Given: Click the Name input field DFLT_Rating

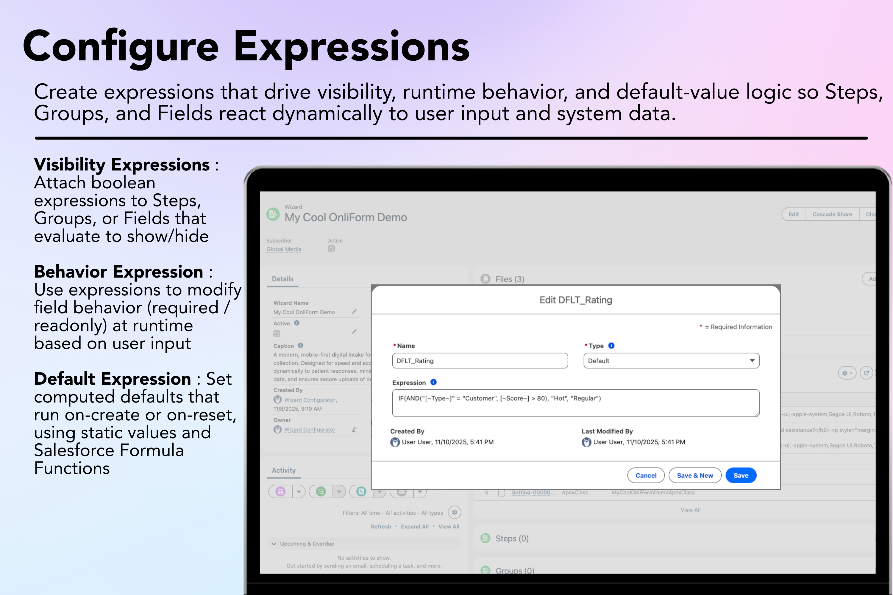Looking at the screenshot, I should [x=480, y=361].
